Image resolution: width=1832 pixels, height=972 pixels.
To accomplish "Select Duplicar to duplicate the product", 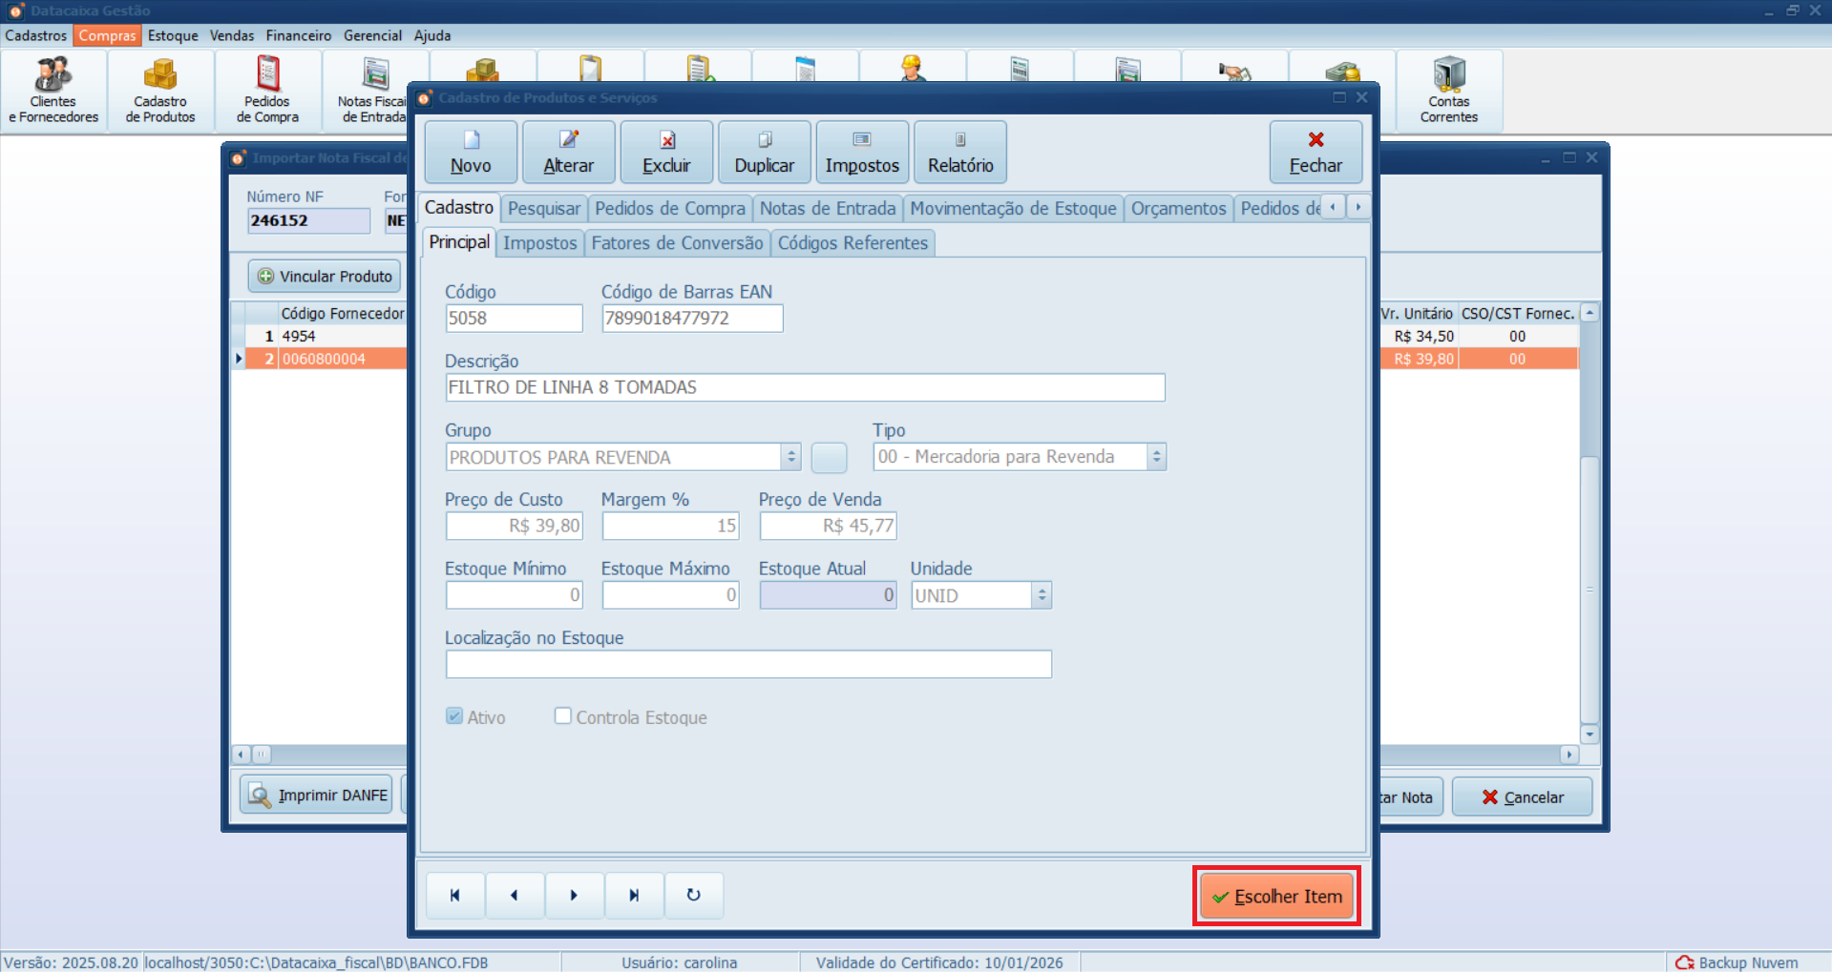I will (x=764, y=152).
